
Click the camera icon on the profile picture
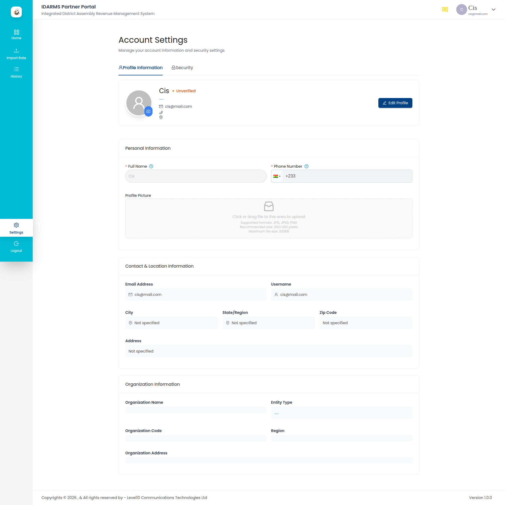pyautogui.click(x=148, y=111)
